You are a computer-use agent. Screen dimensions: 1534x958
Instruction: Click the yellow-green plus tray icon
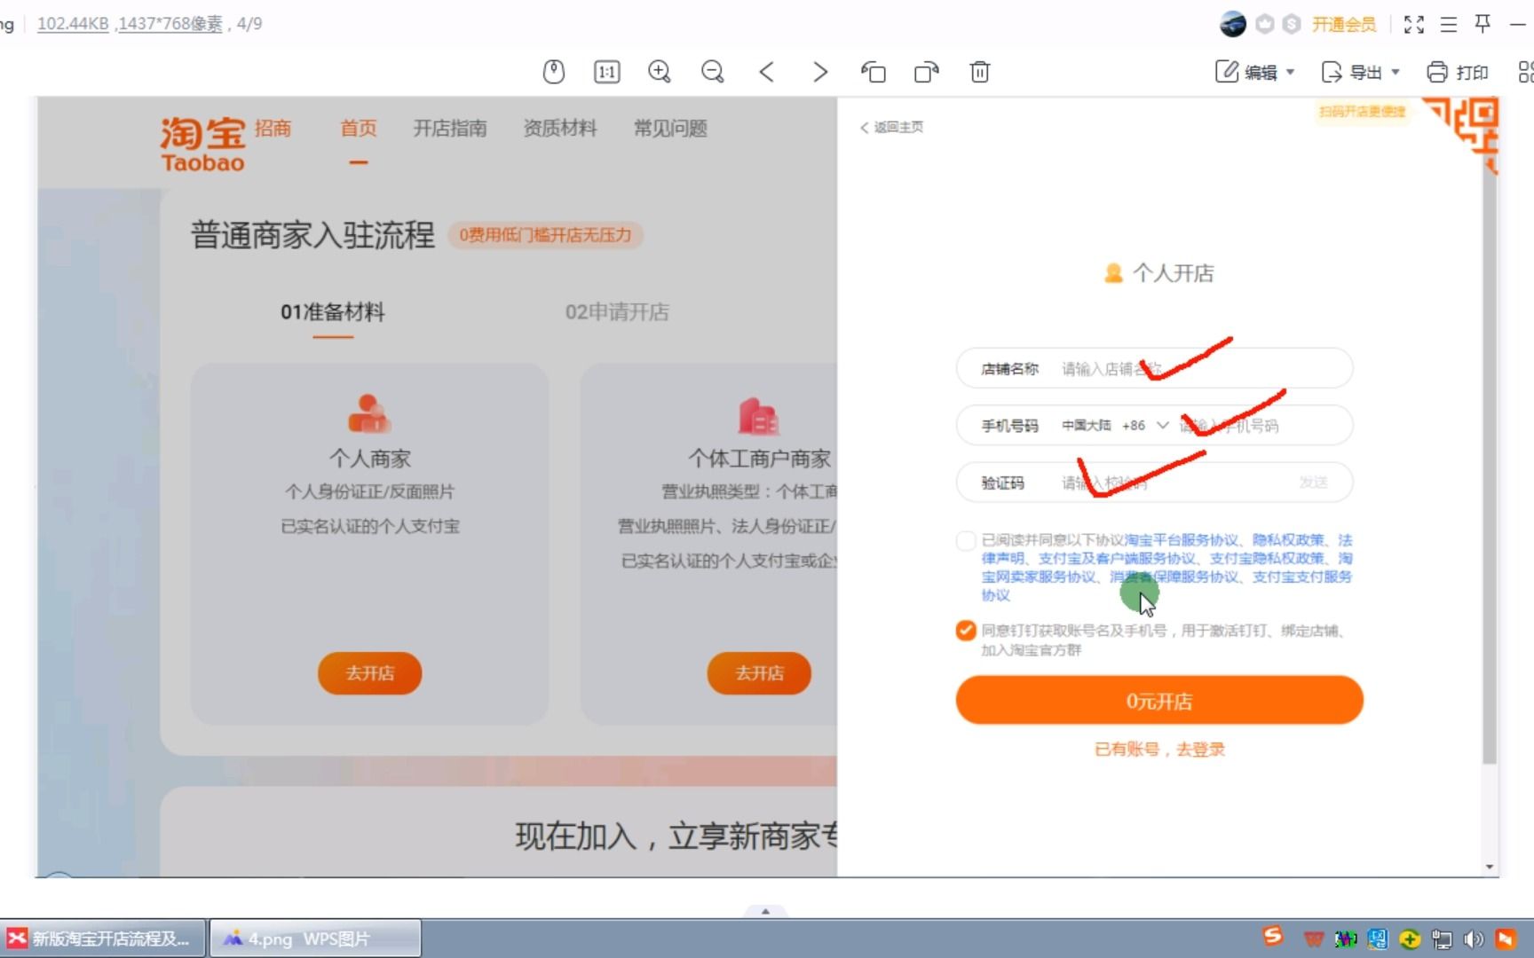[1410, 938]
